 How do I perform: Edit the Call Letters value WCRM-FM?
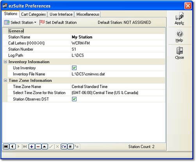click(118, 43)
